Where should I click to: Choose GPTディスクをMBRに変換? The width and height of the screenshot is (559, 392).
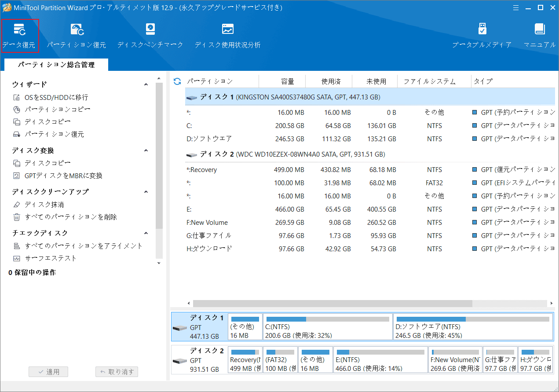tap(58, 176)
